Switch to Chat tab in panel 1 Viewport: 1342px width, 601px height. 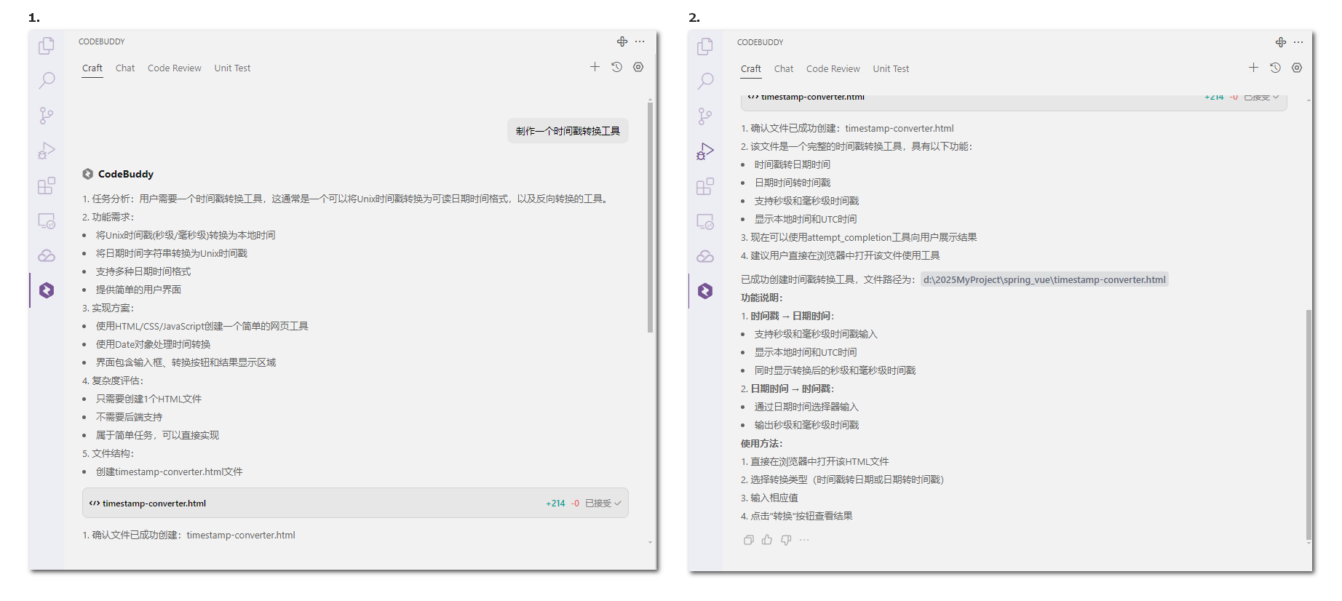coord(125,68)
